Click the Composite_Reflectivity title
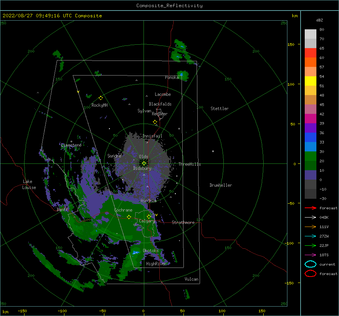Screen dimensions: 339x316 point(169,6)
